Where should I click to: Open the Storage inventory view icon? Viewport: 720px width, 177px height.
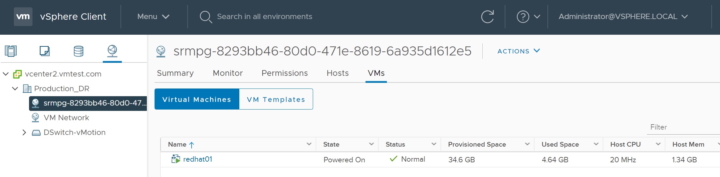[78, 51]
